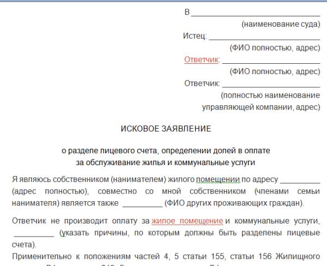This screenshot has height=266, width=327.
Task: Select the "(наименование суда)" hint text
Action: pos(280,25)
